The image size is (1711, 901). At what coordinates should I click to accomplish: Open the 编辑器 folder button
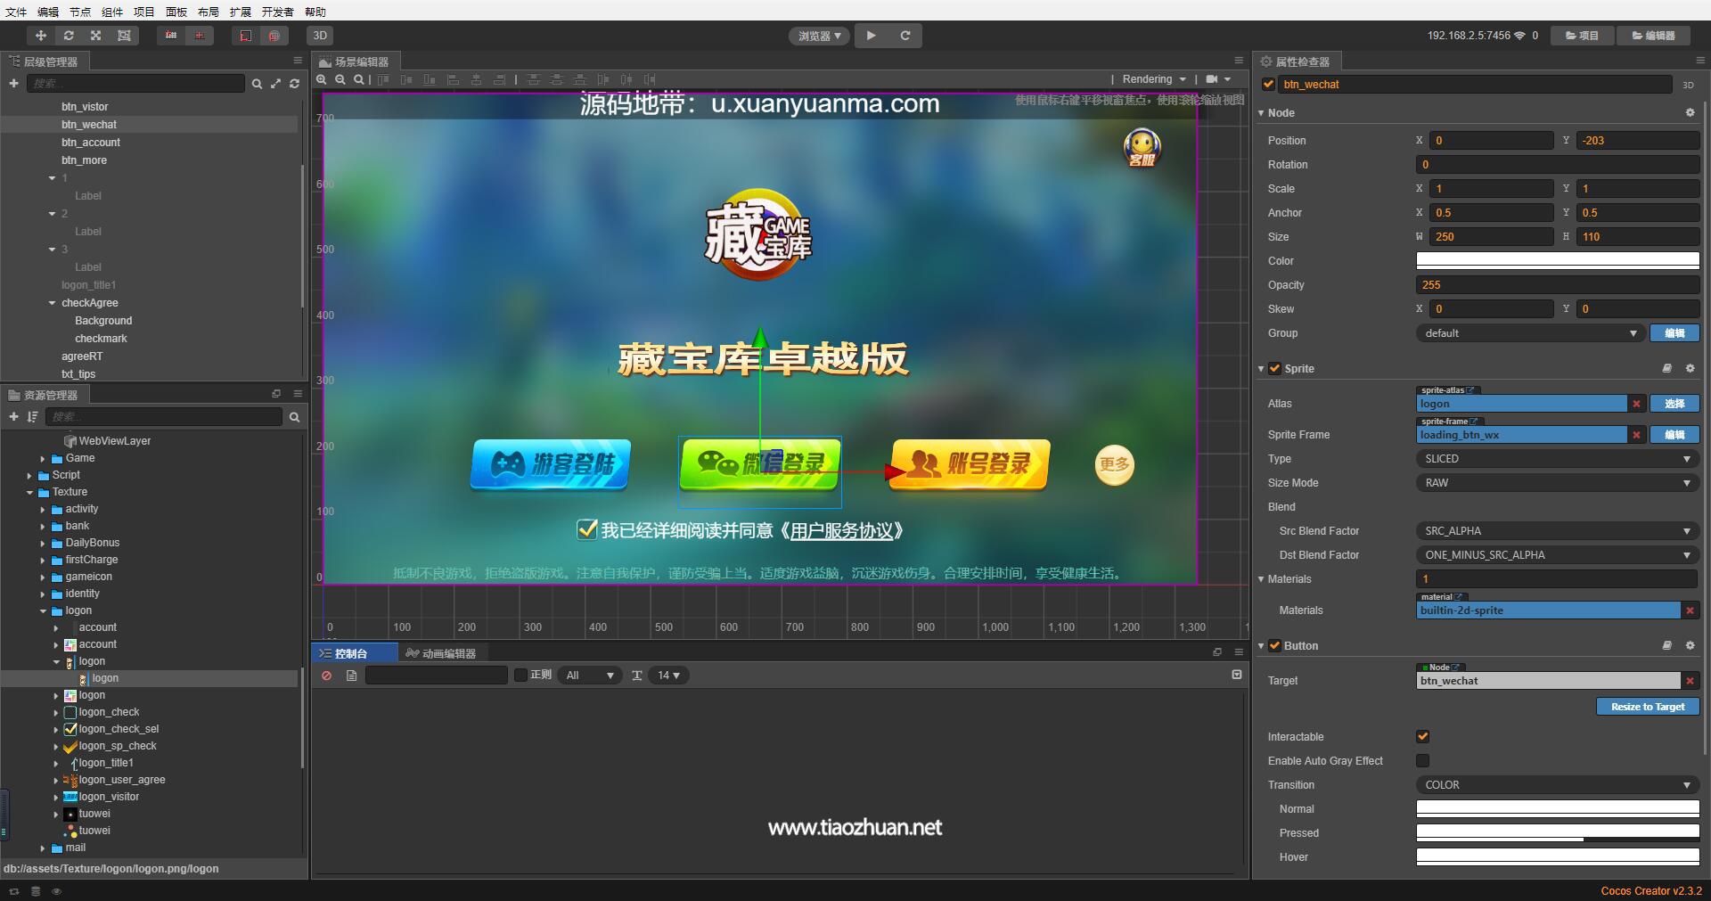click(1653, 36)
